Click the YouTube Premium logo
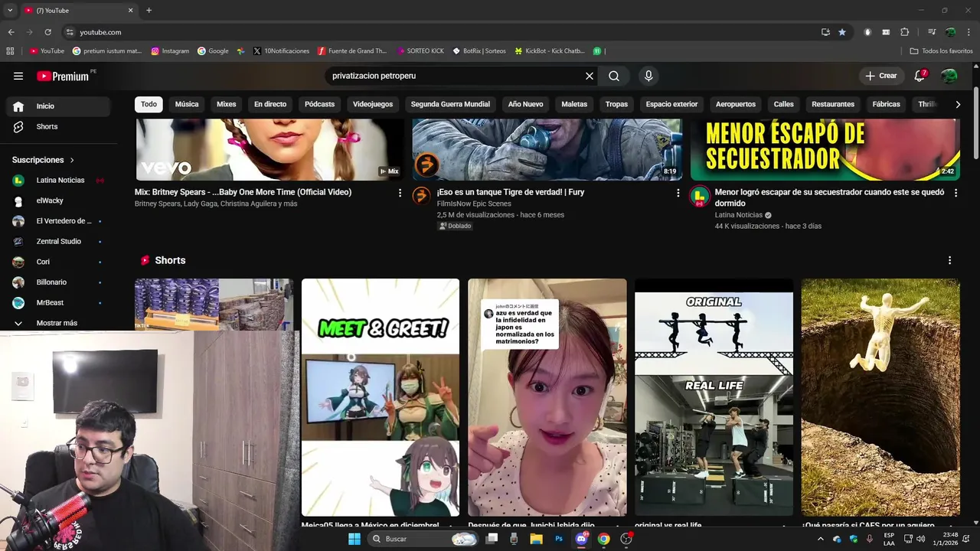 point(63,76)
